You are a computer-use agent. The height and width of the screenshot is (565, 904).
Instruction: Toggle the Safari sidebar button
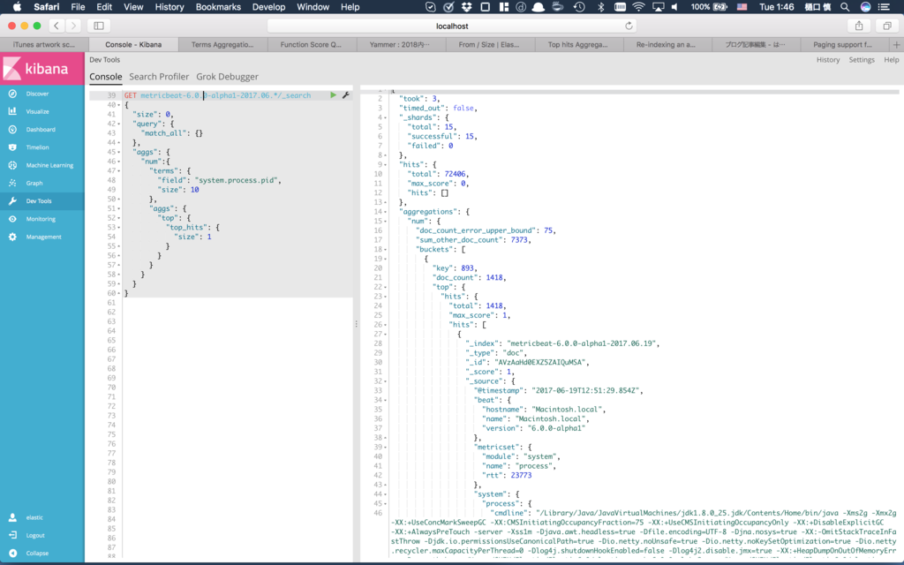point(99,26)
